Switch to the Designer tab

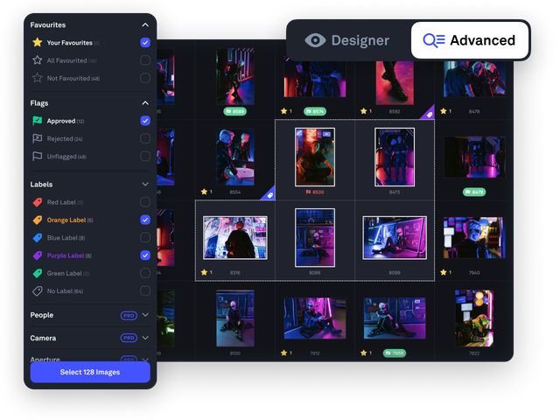347,40
